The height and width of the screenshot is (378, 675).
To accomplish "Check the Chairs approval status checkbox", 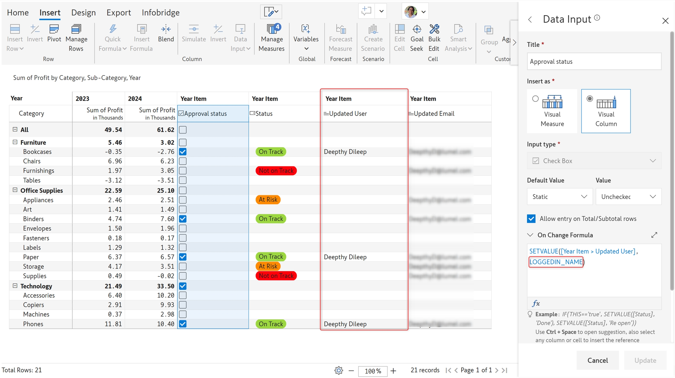I will [x=183, y=161].
